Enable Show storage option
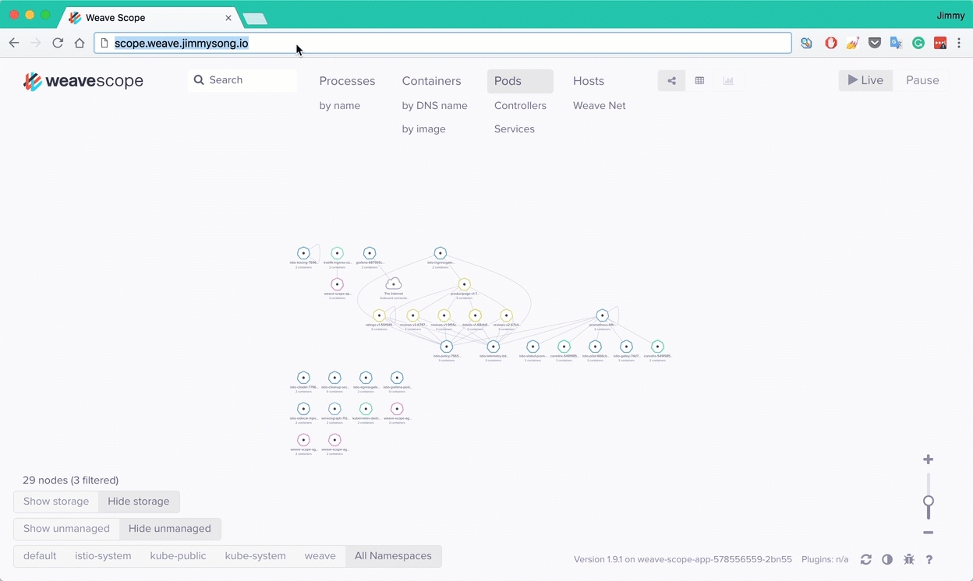 pyautogui.click(x=56, y=502)
